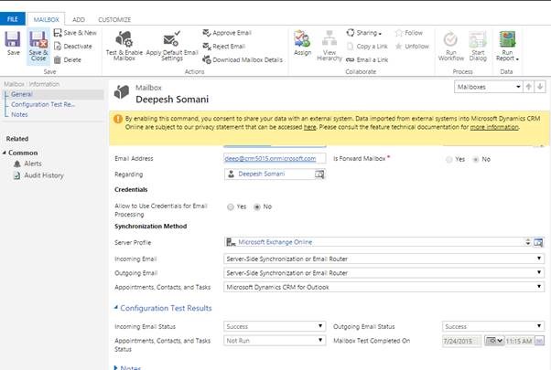Select Yes for Allow to Use Credentials

(230, 206)
